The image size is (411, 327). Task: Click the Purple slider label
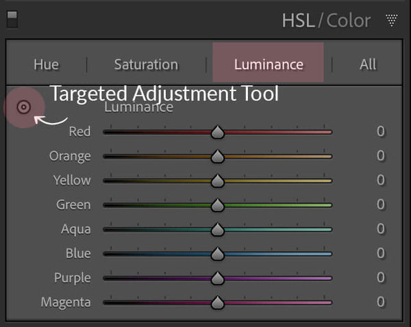pos(73,278)
